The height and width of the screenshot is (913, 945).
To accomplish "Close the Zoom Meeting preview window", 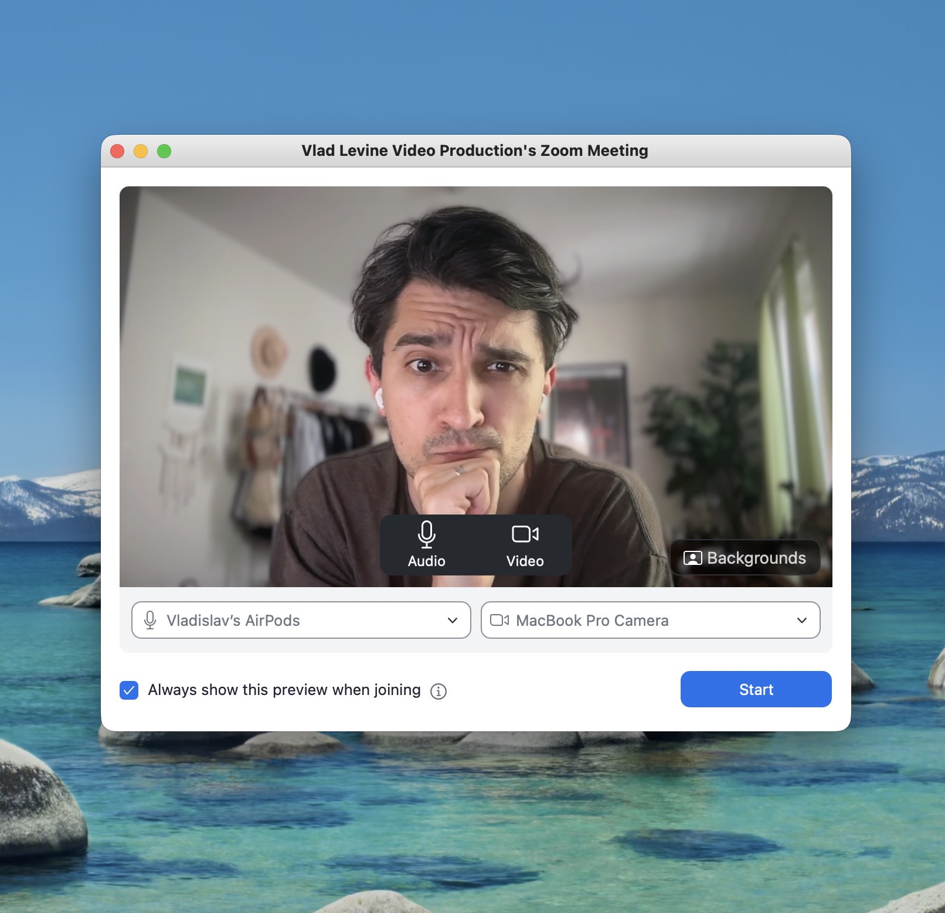I will click(117, 151).
